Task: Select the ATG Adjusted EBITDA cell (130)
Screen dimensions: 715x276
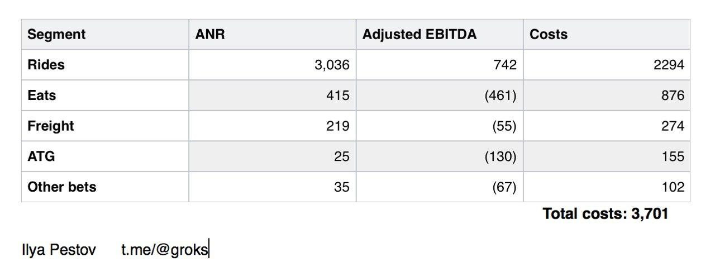Action: pos(500,157)
